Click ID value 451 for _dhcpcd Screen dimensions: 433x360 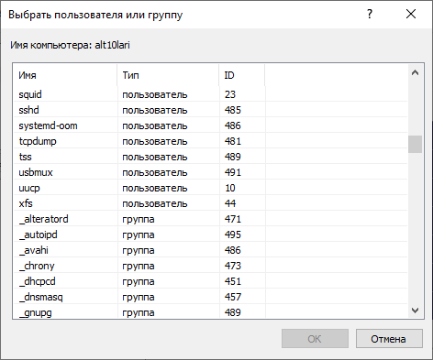(x=233, y=281)
